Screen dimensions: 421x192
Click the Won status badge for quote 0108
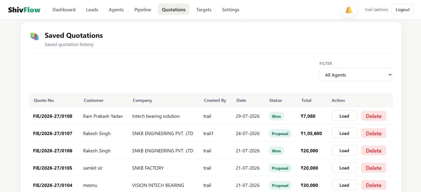tap(276, 116)
